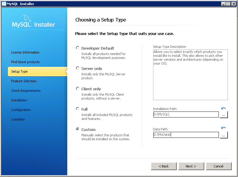Select the Custom setup type

pos(77,129)
